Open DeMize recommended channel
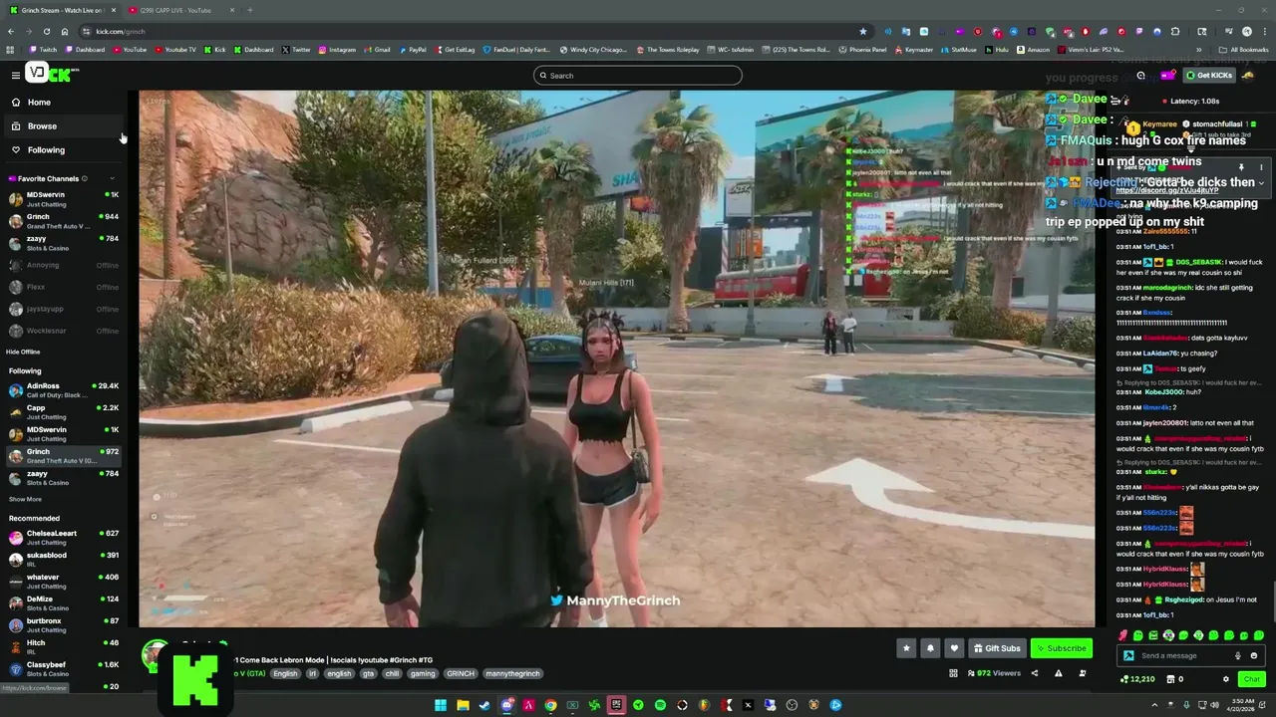Viewport: 1276px width, 717px height. pyautogui.click(x=63, y=603)
